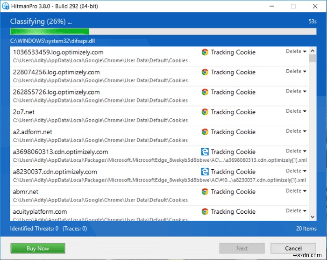This screenshot has width=327, height=260.
Task: Click the C:\WINDOWS\system32\difxapi.dll path
Action: coord(52,41)
